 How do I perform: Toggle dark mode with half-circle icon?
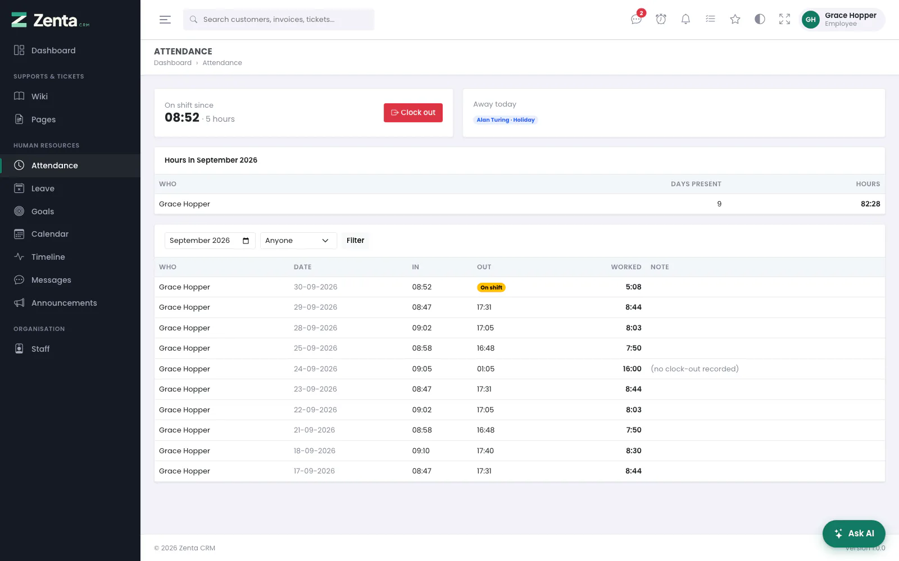[x=760, y=19]
